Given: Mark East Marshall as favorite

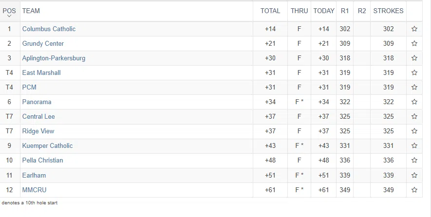Looking at the screenshot, I should point(414,73).
